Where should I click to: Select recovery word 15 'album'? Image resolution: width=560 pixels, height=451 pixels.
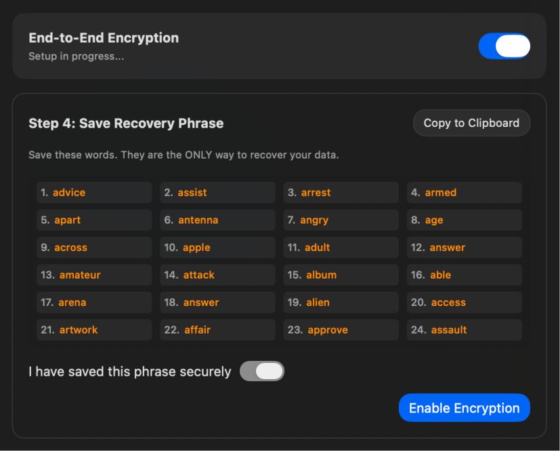tap(341, 275)
